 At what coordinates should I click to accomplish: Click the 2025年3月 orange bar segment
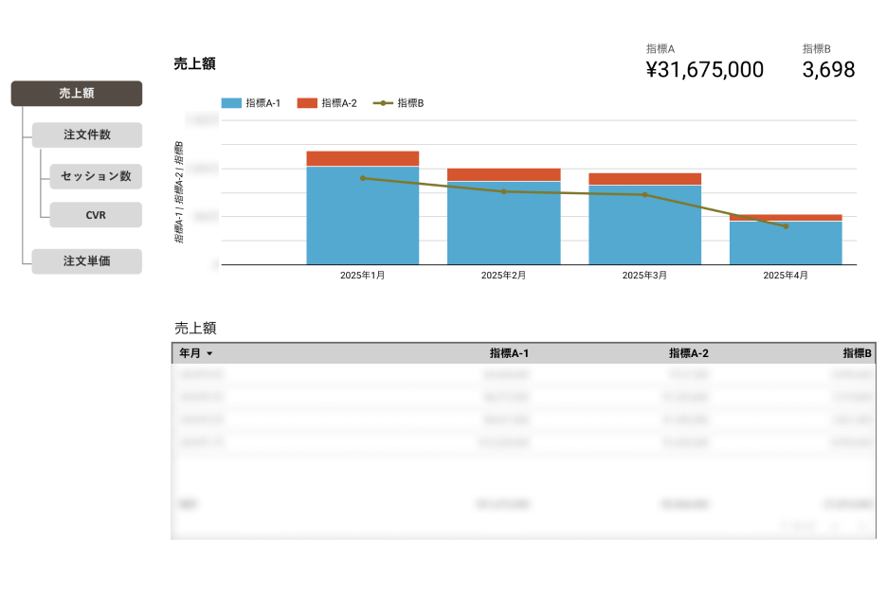(x=645, y=179)
